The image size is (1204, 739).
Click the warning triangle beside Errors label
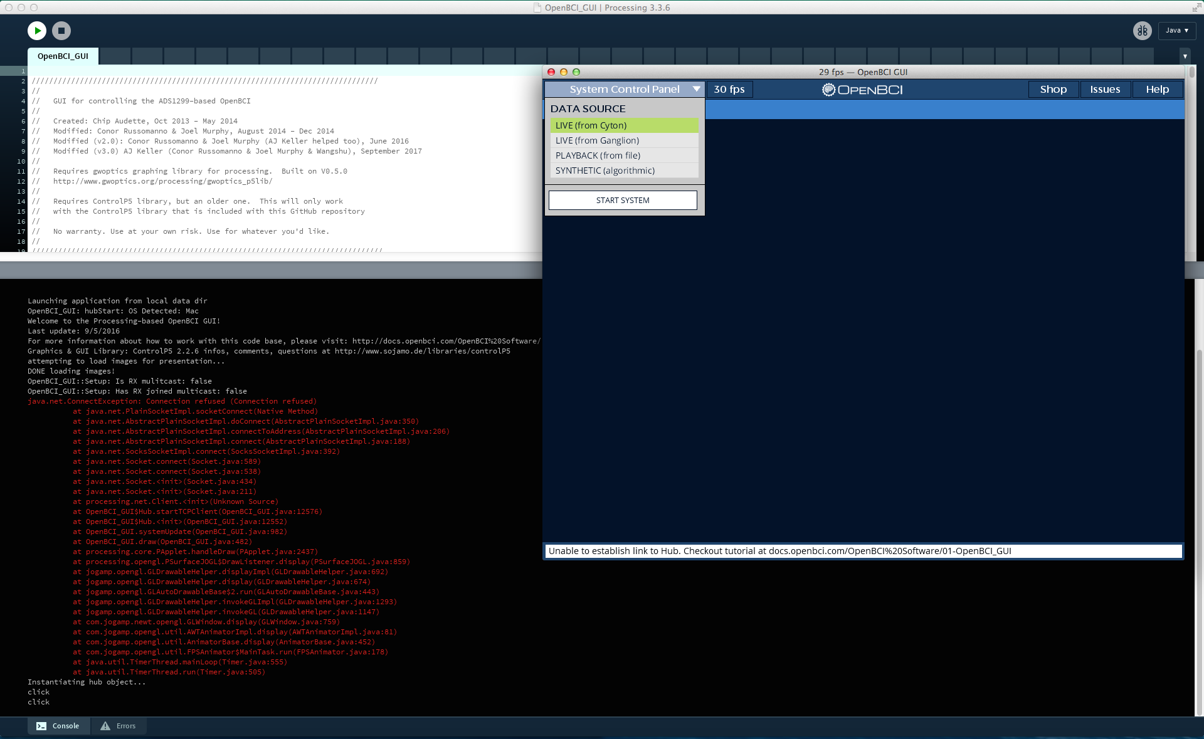click(x=105, y=726)
